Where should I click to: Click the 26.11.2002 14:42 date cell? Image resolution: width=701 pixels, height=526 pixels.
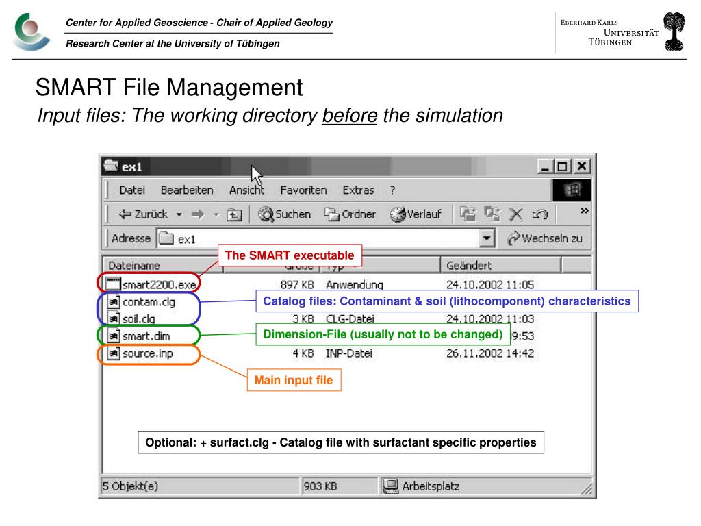(490, 353)
